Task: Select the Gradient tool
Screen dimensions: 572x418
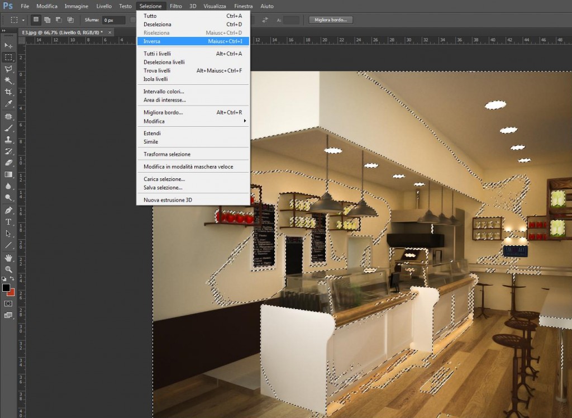Action: coord(8,174)
